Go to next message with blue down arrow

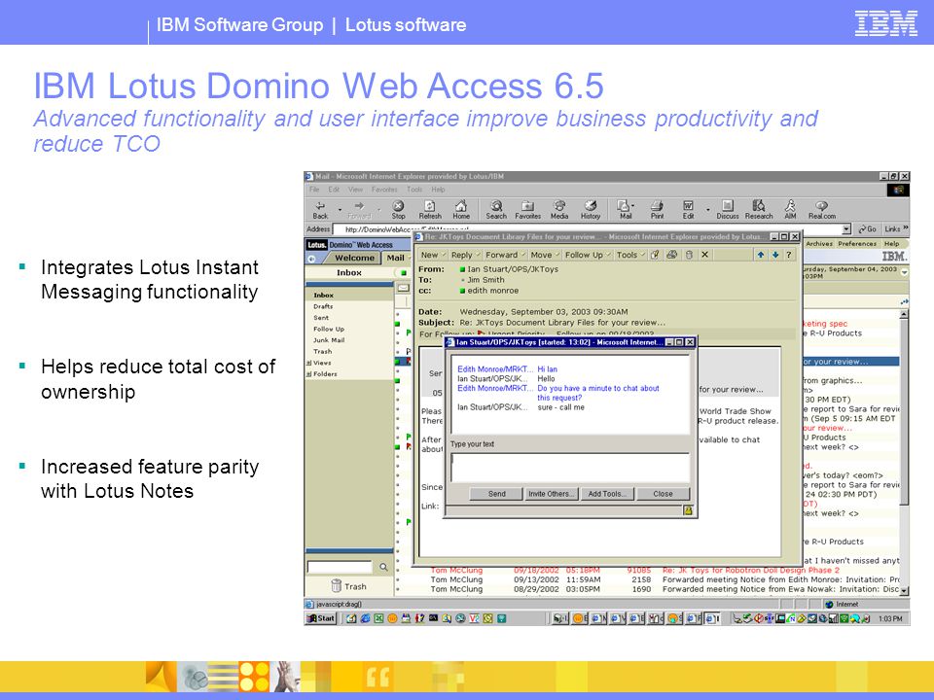[x=775, y=255]
